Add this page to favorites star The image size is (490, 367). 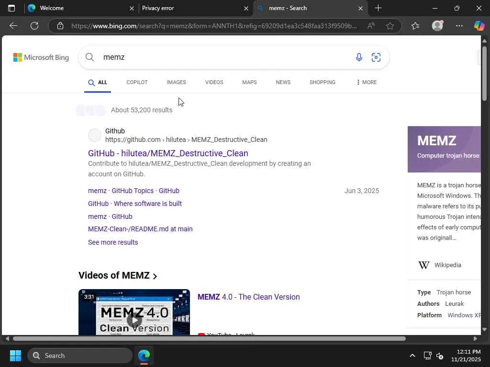coord(390,26)
